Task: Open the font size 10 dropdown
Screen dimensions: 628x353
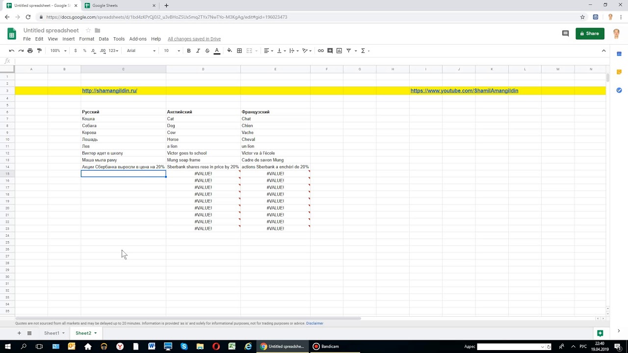Action: pos(172,50)
